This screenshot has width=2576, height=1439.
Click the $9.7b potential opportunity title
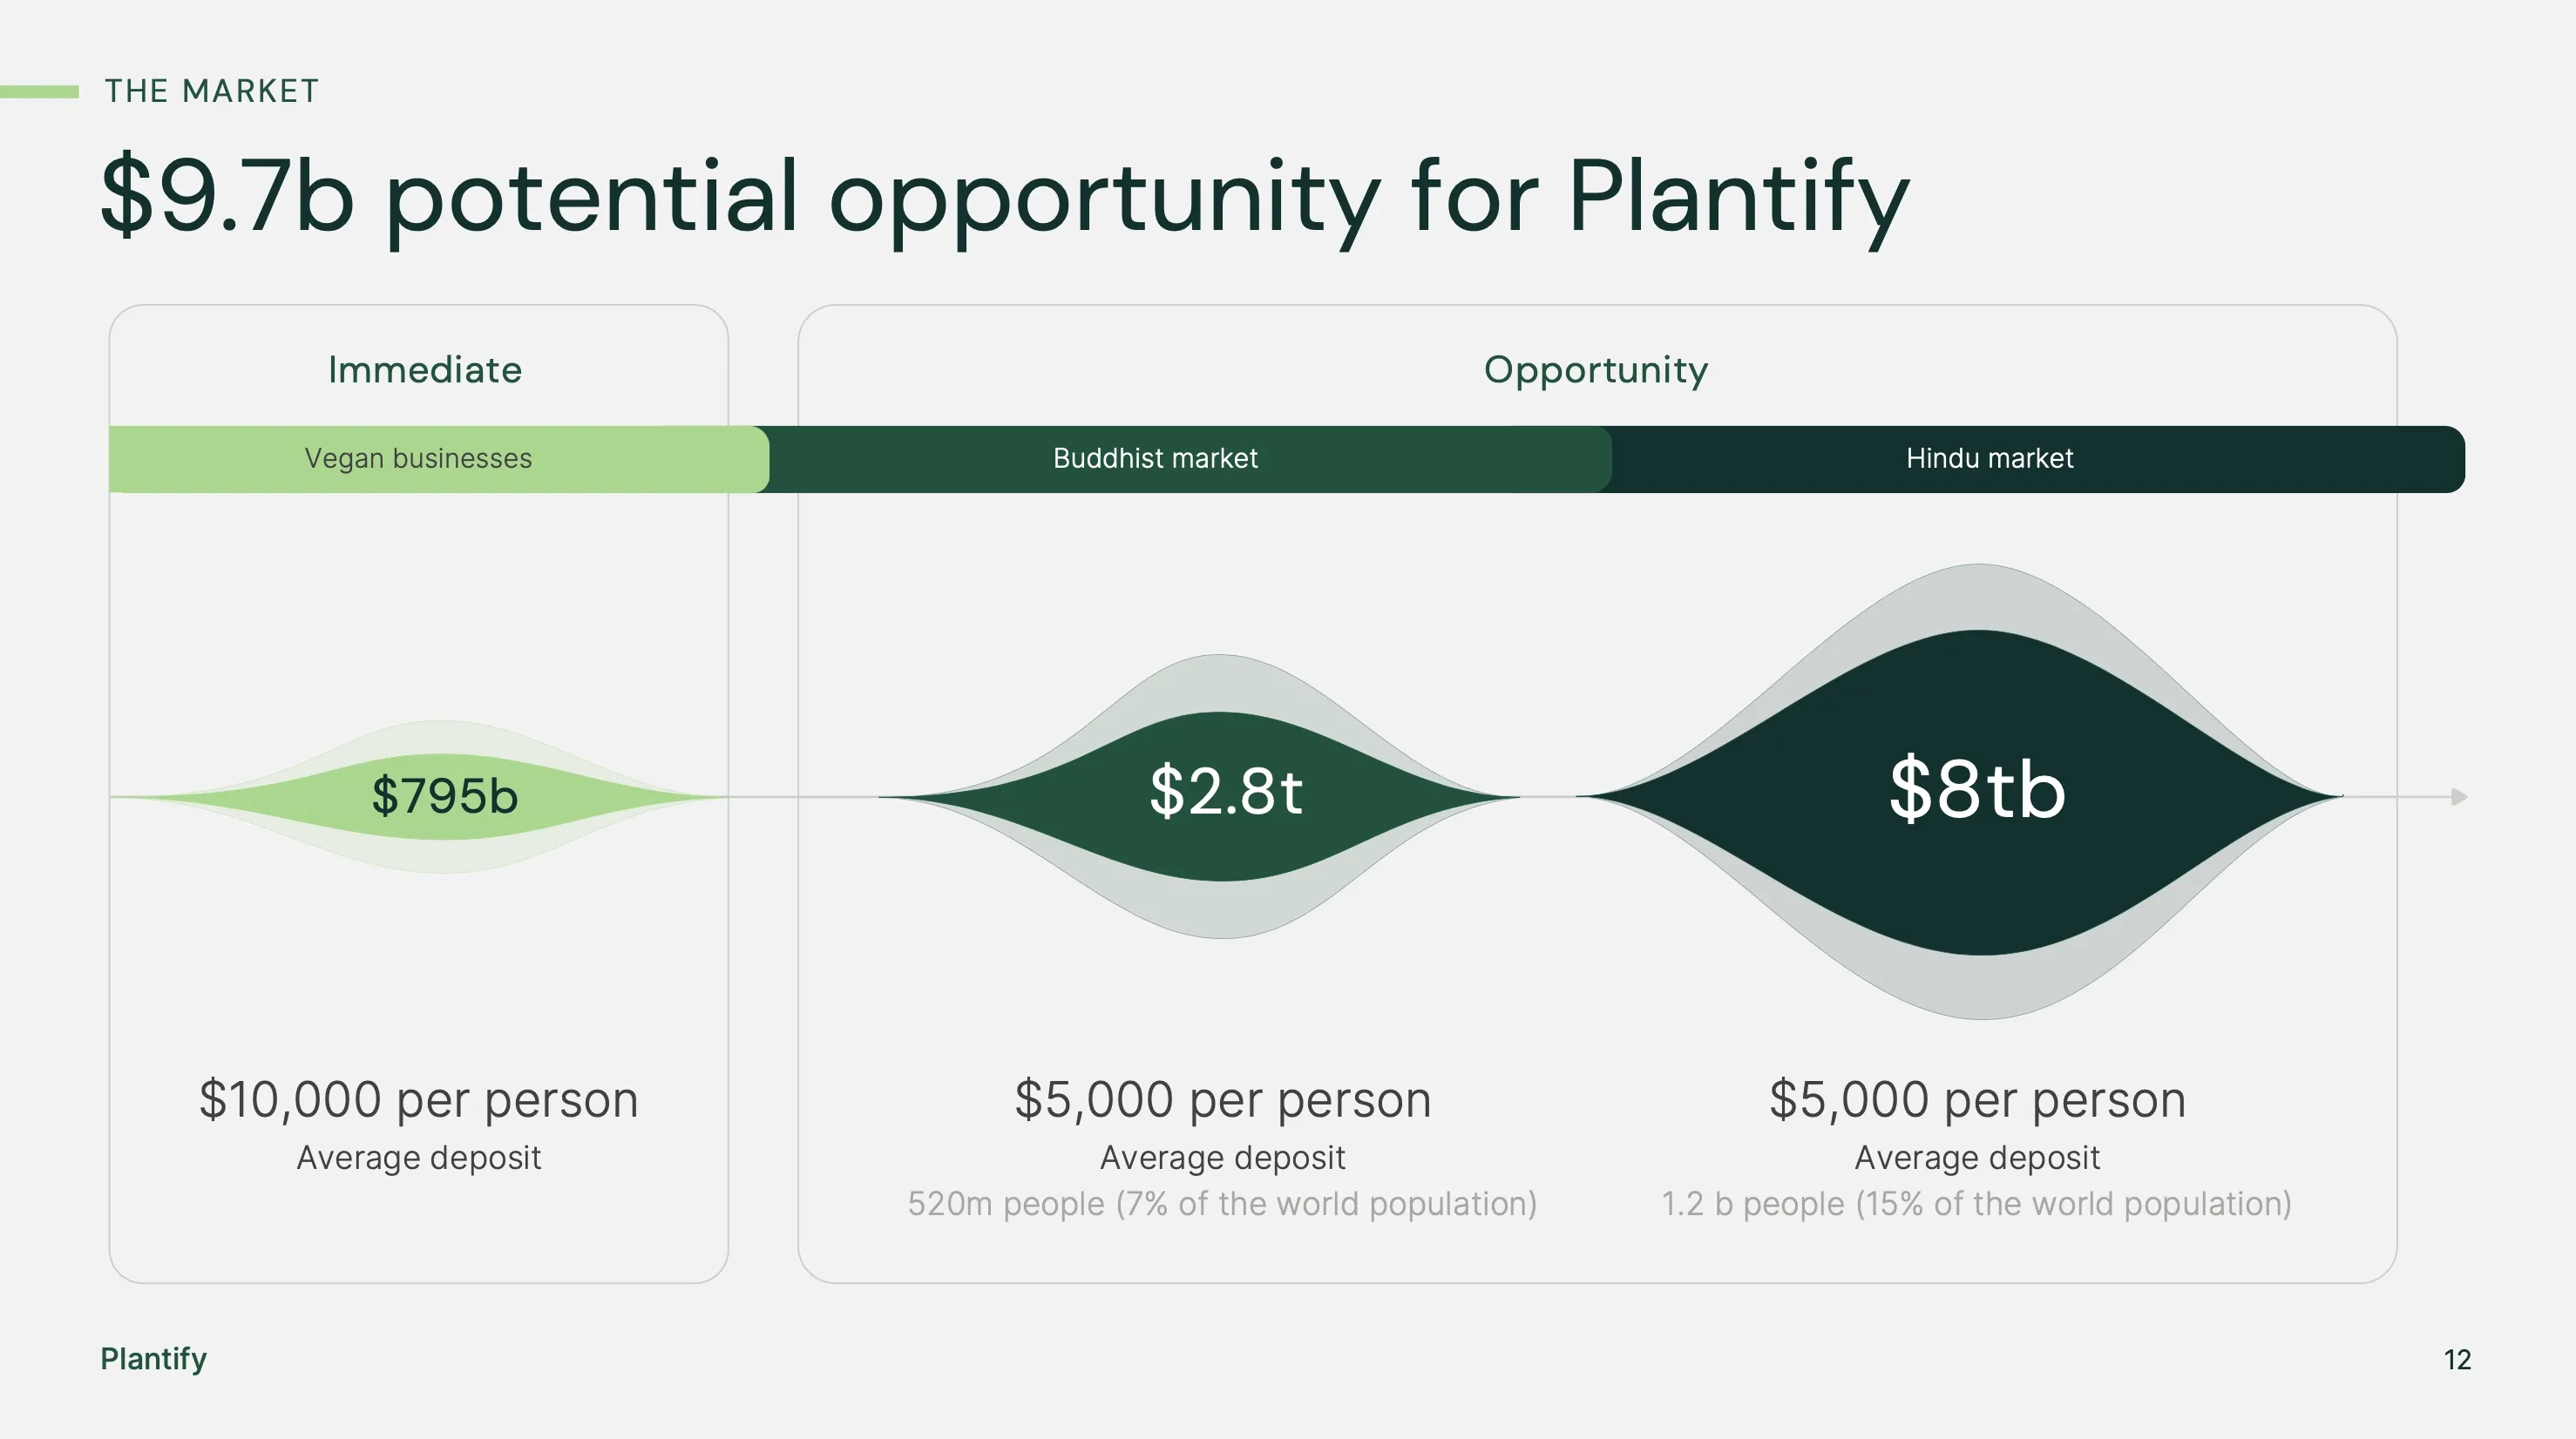[x=1005, y=196]
